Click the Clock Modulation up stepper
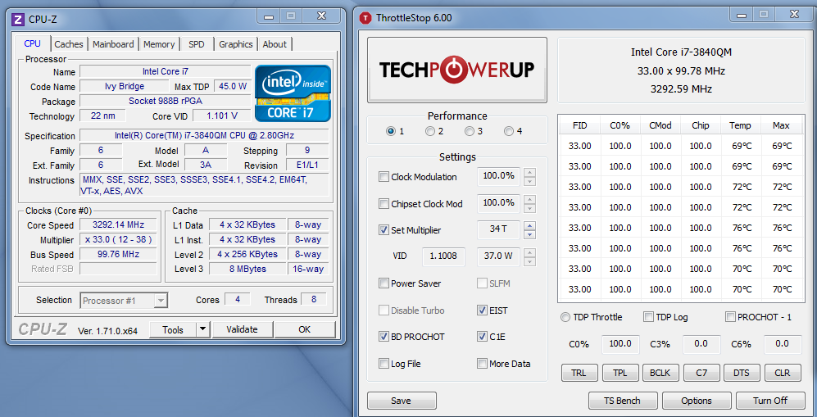 (530, 172)
